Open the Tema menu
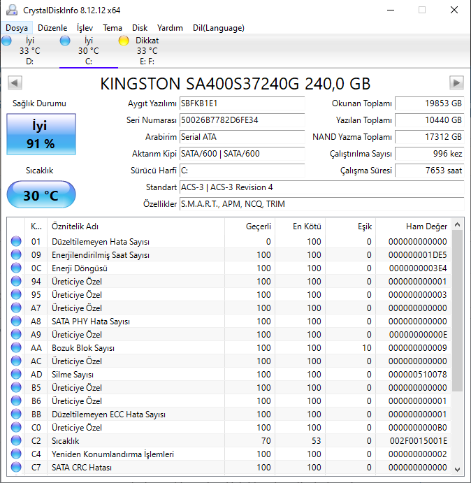The height and width of the screenshot is (483, 471). 112,28
